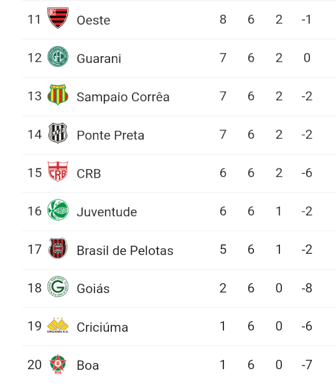Screen dimensions: 336x386
Task: Click the Criciúma yellow crest
Action: (58, 325)
